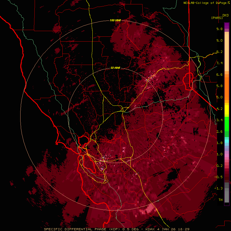Pick the cyan segment of the color scale

coord(227,141)
